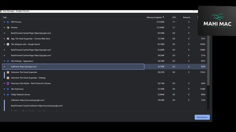Screen dimensions: 236x132
Task: Click the task list vertical scrollbar thumb
Action: 208,60
